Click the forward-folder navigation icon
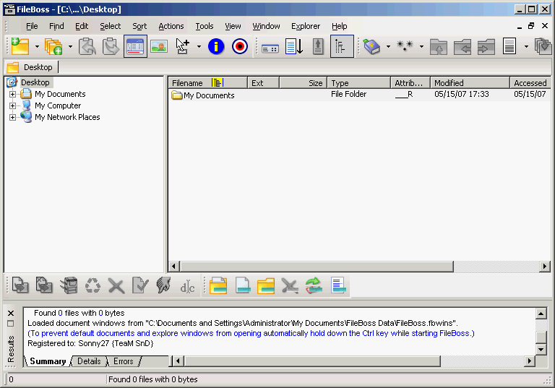Screen dimensions: 555x388 coord(486,46)
